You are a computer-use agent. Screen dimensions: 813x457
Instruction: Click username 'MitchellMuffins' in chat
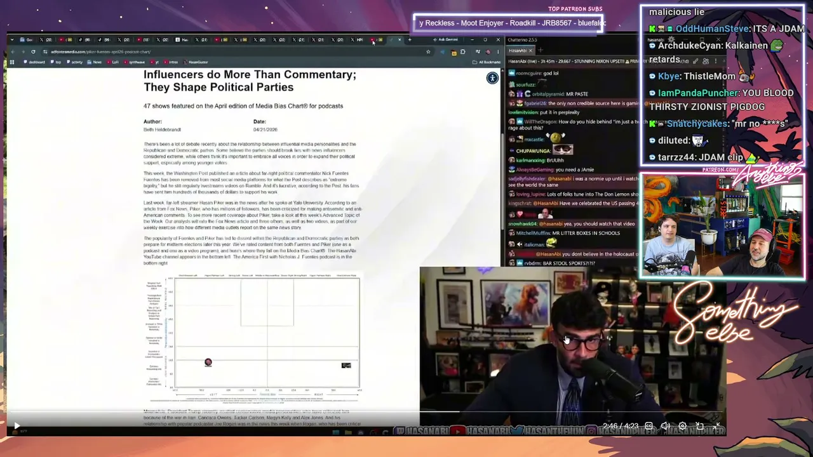coord(534,233)
